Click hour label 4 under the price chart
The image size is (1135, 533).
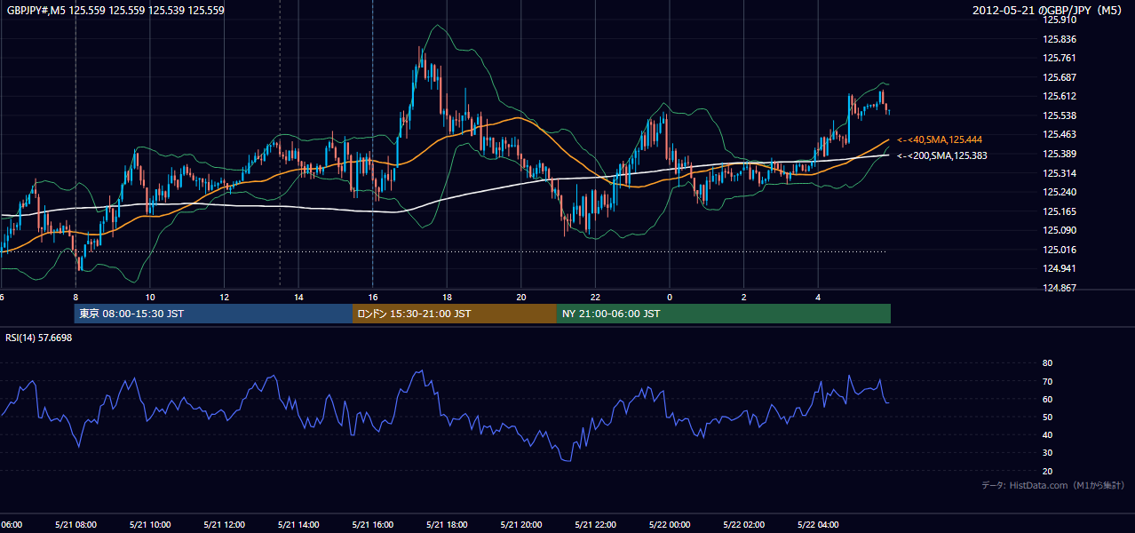pos(818,297)
